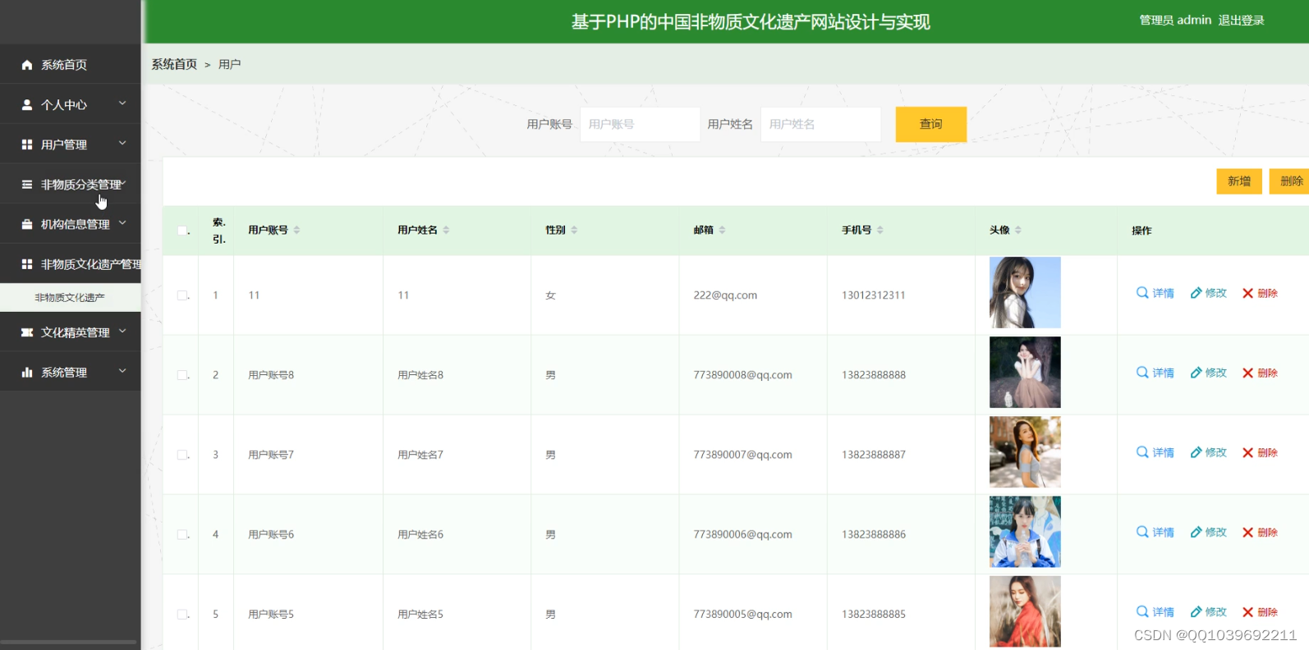The width and height of the screenshot is (1309, 650).
Task: Click the home icon beside 系统首页
Action: tap(27, 65)
